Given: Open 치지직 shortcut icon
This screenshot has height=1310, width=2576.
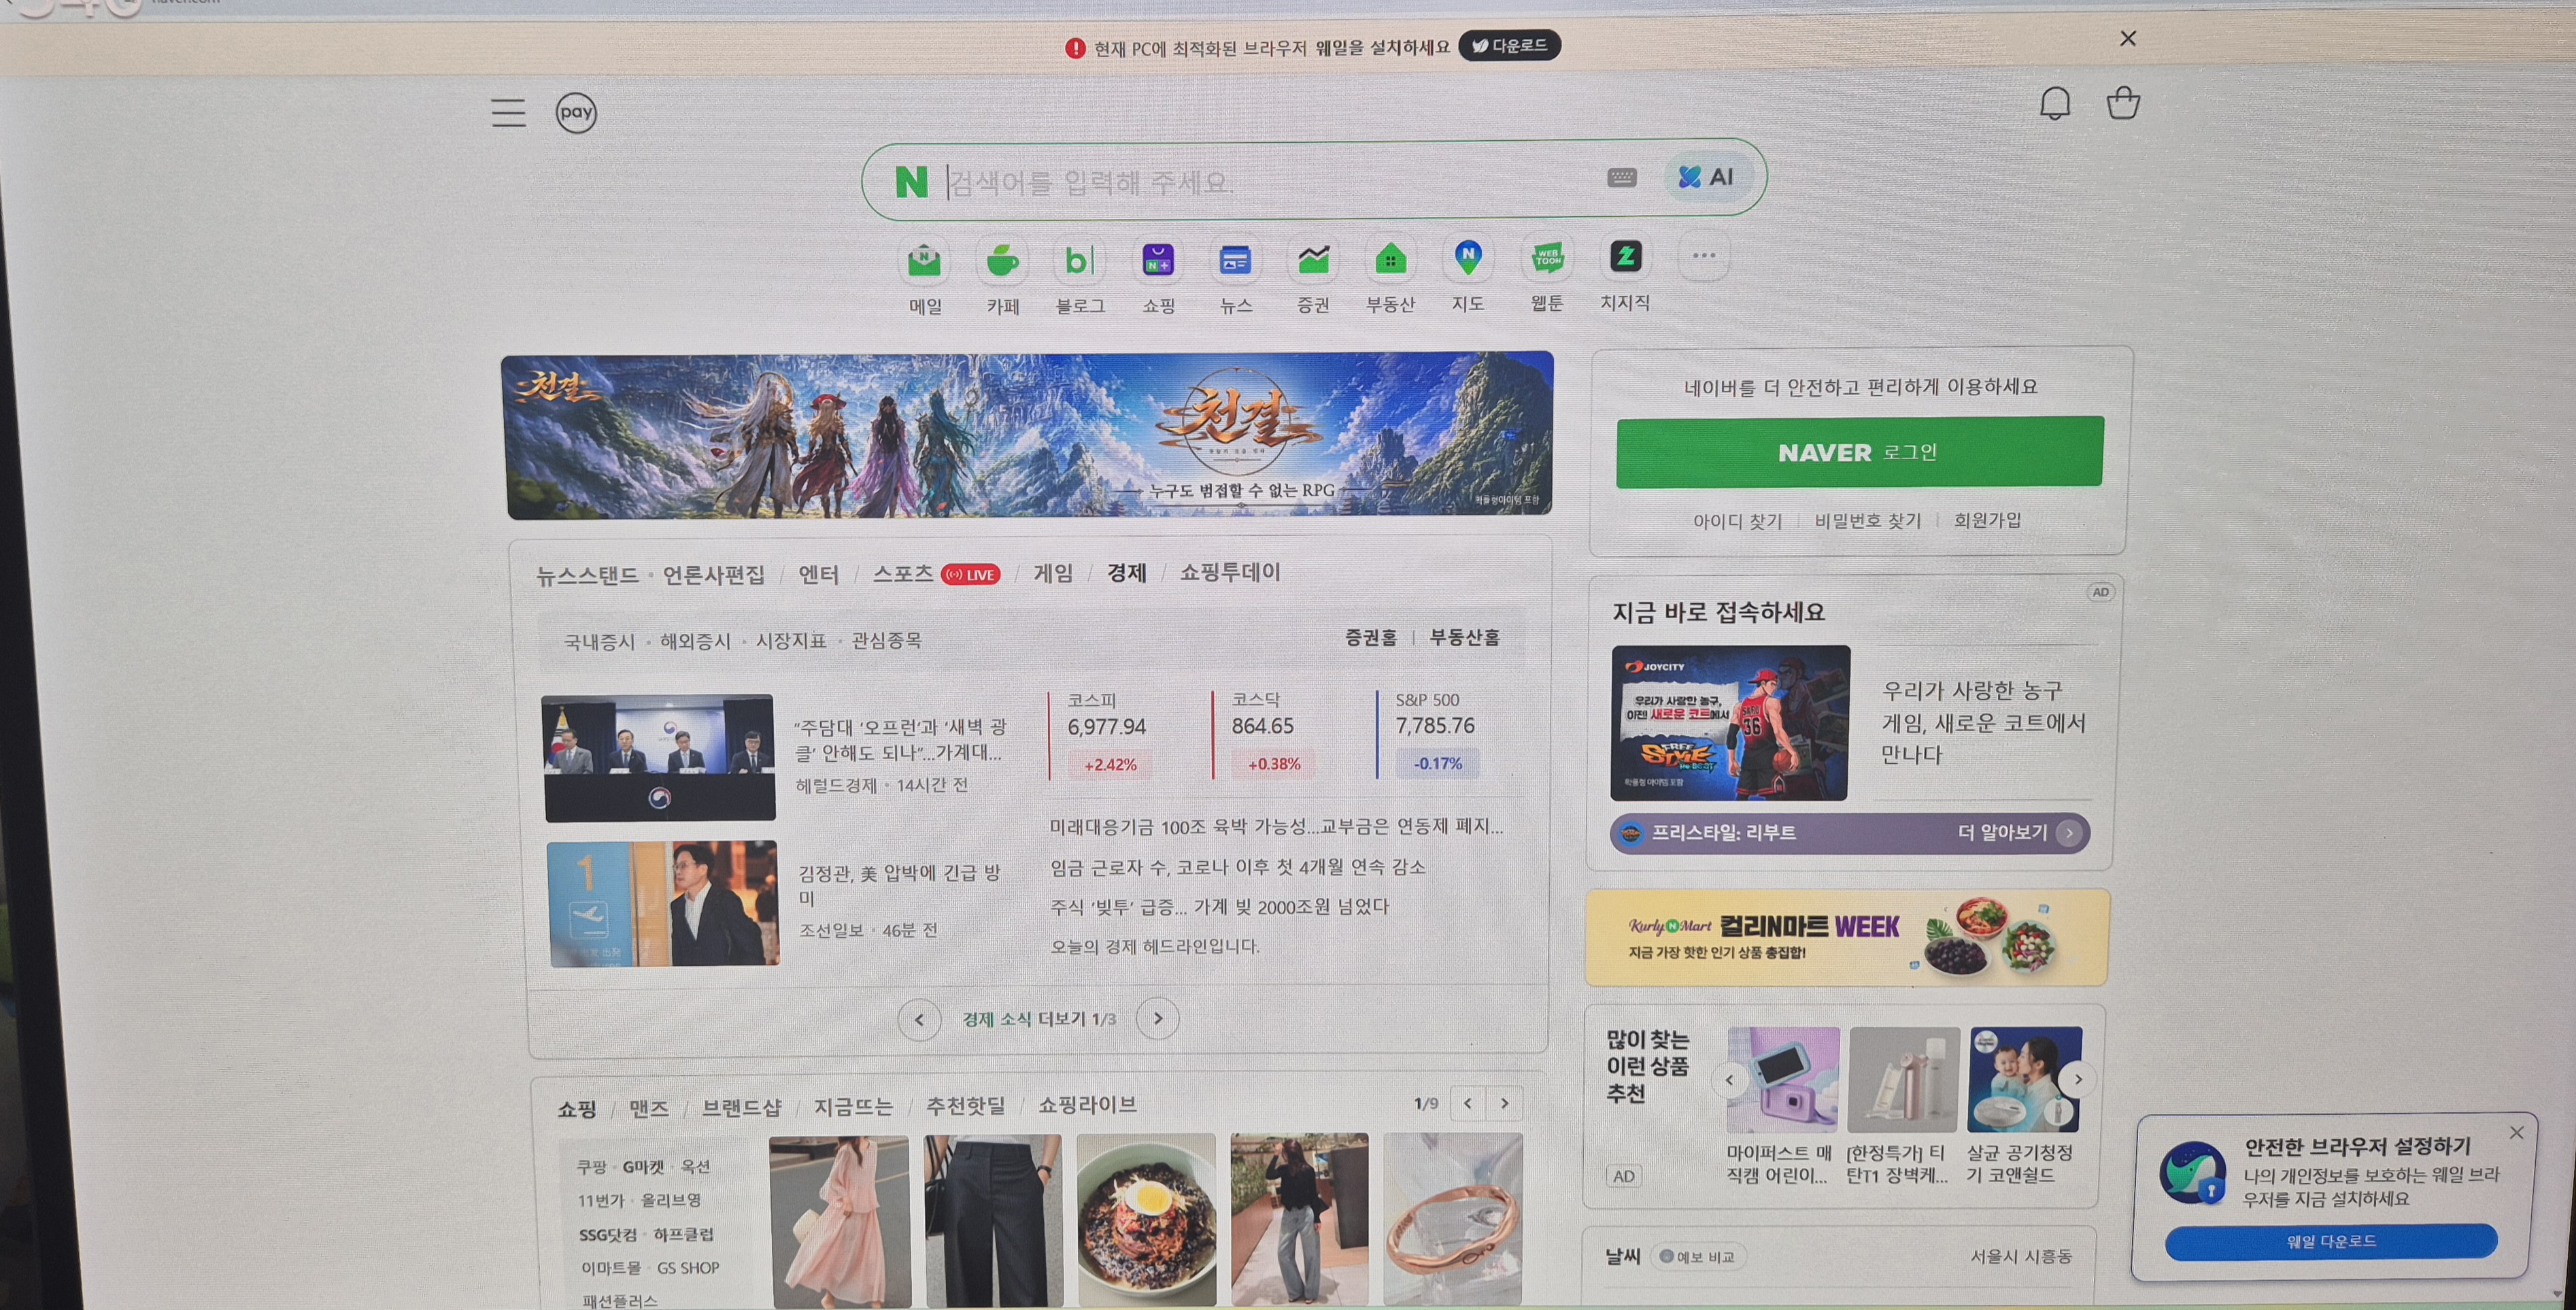Looking at the screenshot, I should click(1625, 257).
